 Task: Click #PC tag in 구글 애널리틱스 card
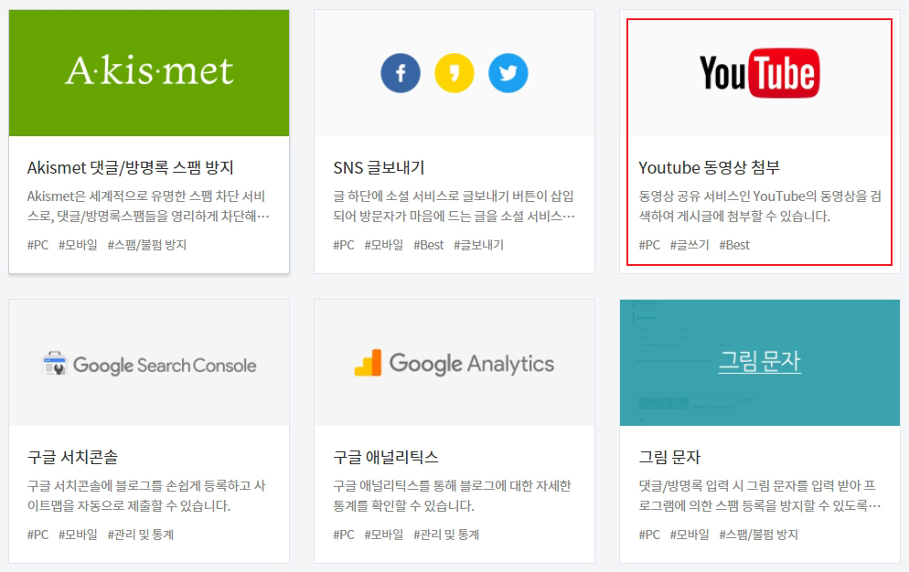pos(344,535)
